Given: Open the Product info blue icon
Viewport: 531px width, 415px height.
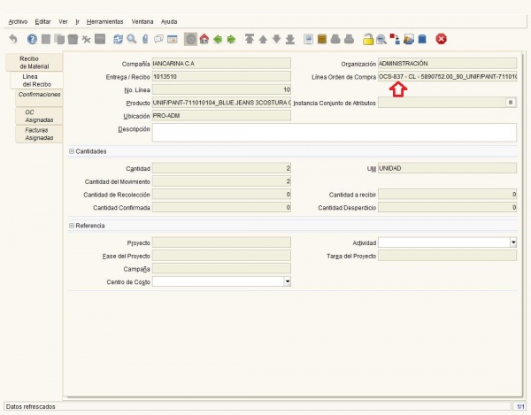Looking at the screenshot, I should pos(422,39).
